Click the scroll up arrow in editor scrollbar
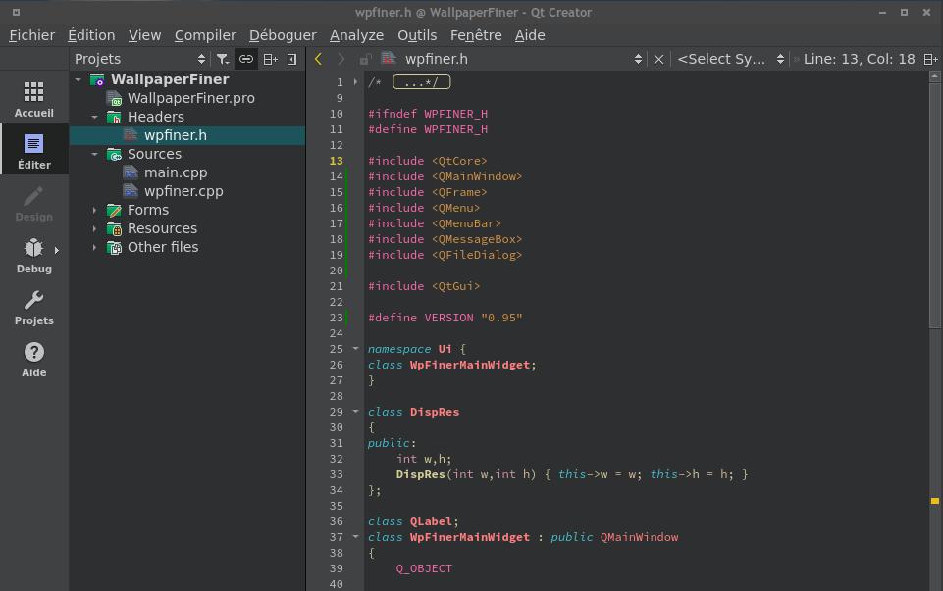The height and width of the screenshot is (591, 943). pyautogui.click(x=934, y=76)
